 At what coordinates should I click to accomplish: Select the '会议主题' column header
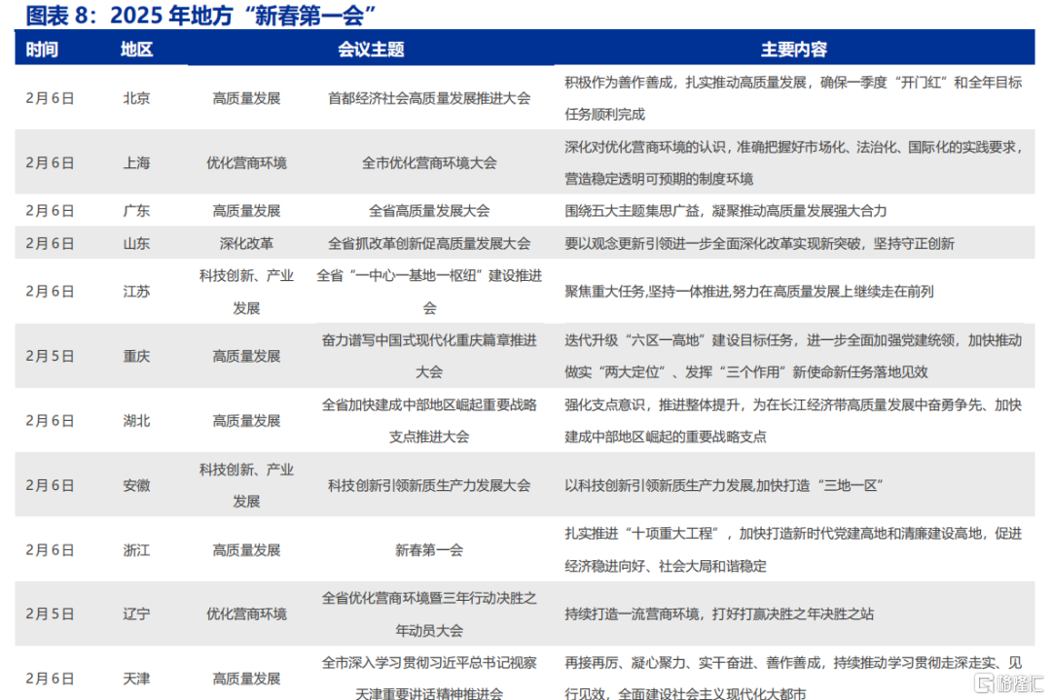pyautogui.click(x=371, y=50)
